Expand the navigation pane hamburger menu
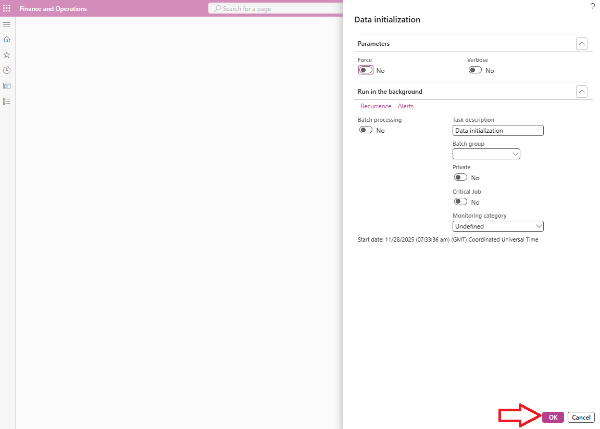This screenshot has width=600, height=429. coord(7,25)
